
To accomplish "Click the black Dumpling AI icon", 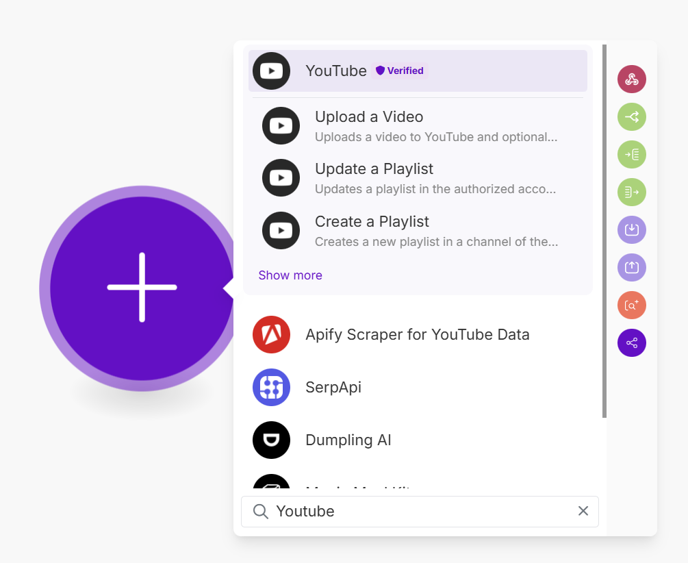I will click(271, 440).
